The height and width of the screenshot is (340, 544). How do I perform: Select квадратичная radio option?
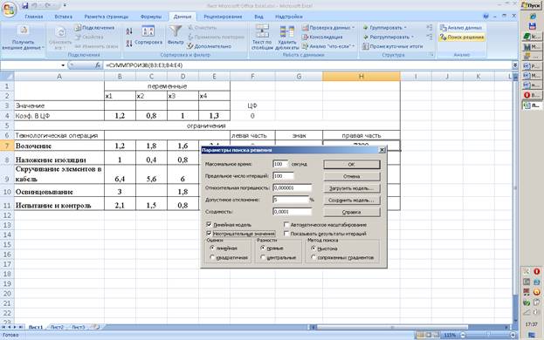pos(212,257)
